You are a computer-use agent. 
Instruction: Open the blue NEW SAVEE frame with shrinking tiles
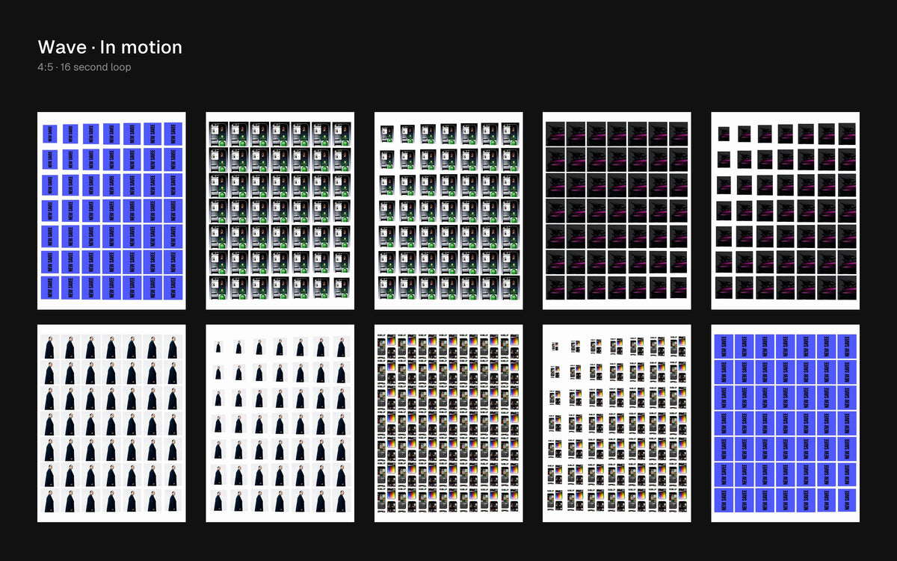point(111,211)
